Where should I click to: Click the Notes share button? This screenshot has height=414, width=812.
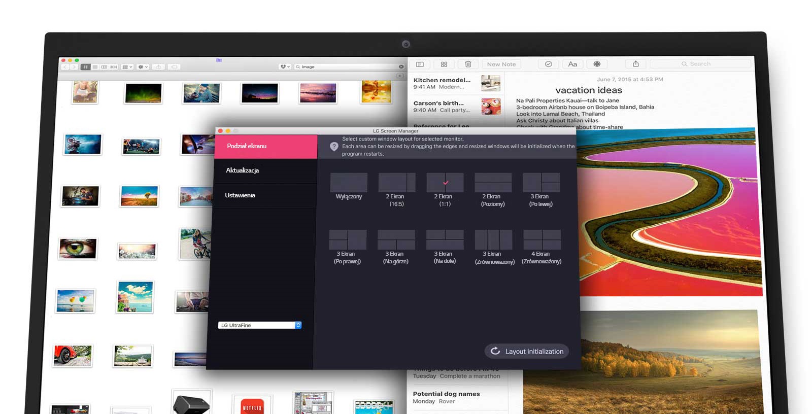[x=635, y=64]
